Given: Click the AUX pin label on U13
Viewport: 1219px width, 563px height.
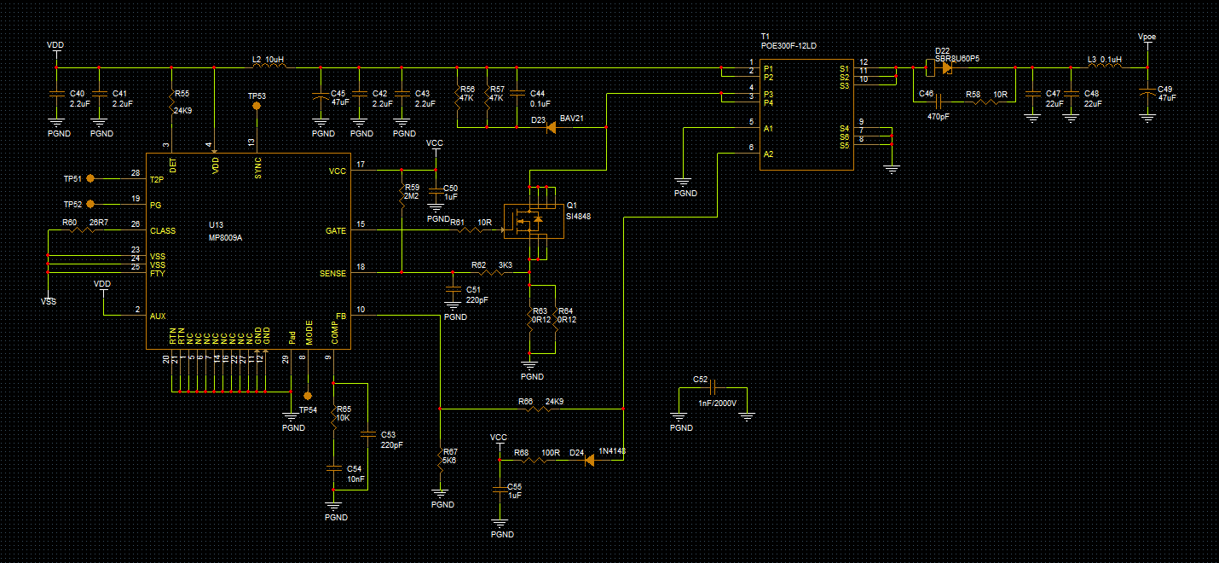Looking at the screenshot, I should click(x=158, y=316).
